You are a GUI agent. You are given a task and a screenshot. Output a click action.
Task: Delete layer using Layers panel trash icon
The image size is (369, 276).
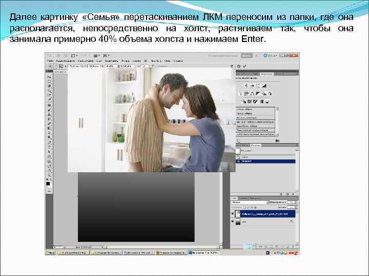(x=293, y=247)
